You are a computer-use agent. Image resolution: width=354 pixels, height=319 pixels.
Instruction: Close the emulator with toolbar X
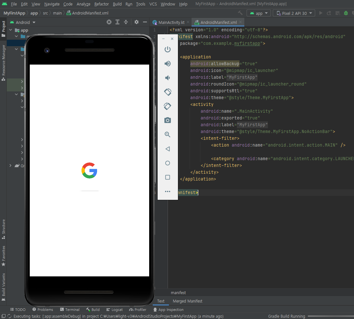(x=172, y=39)
